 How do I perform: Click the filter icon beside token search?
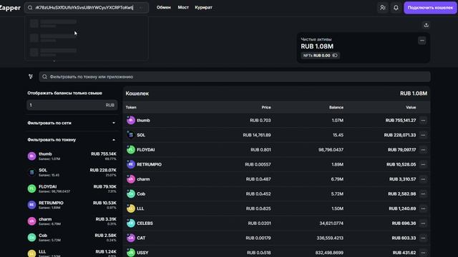31,76
